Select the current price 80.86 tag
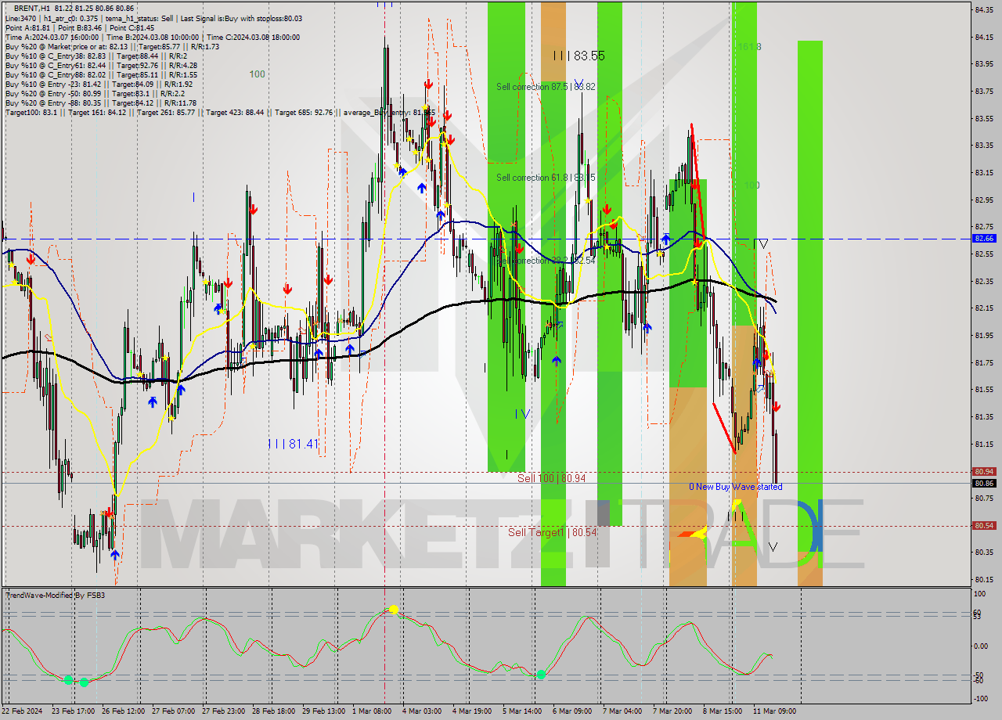 point(984,483)
